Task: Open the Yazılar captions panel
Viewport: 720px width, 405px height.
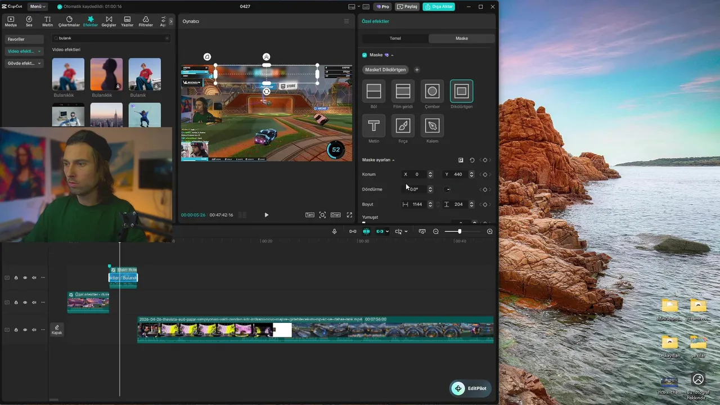Action: pyautogui.click(x=127, y=21)
